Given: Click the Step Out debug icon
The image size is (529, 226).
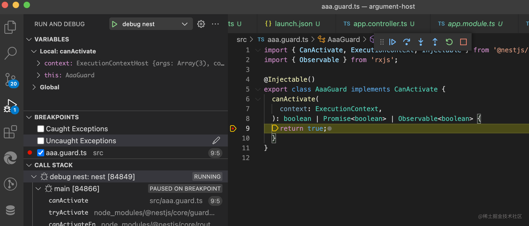Looking at the screenshot, I should tap(435, 42).
